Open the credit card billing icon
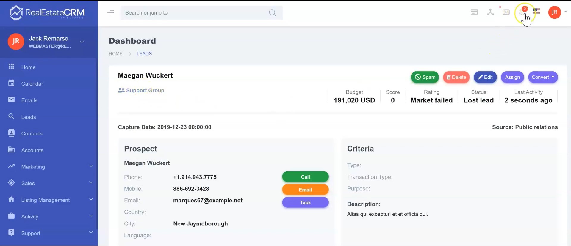 pos(474,12)
